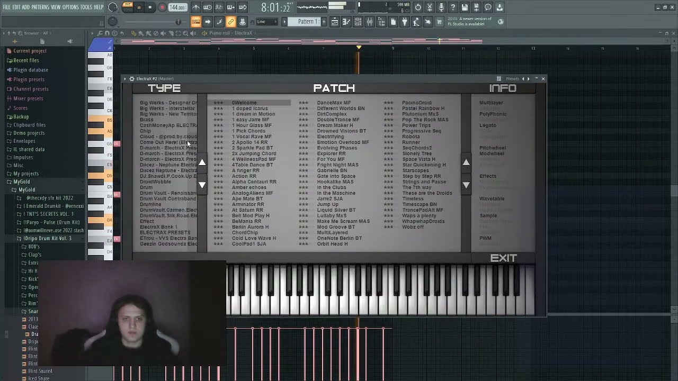Select the ELECTRAX PRESETS type
This screenshot has height=381, width=678.
[x=165, y=232]
